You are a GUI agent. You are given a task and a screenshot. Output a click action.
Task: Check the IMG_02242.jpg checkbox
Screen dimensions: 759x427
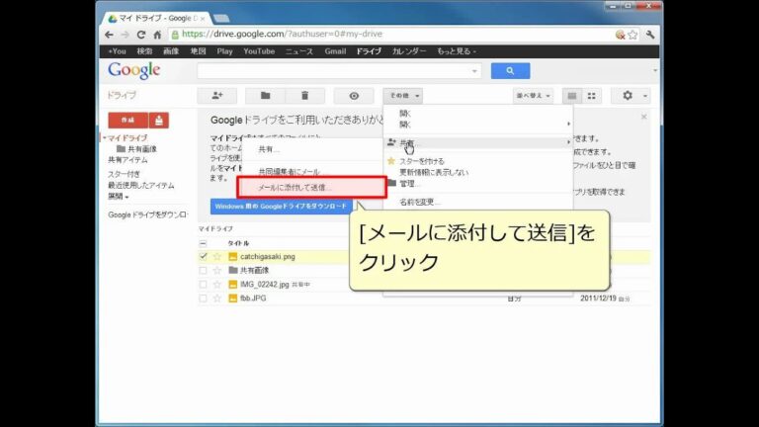click(203, 285)
